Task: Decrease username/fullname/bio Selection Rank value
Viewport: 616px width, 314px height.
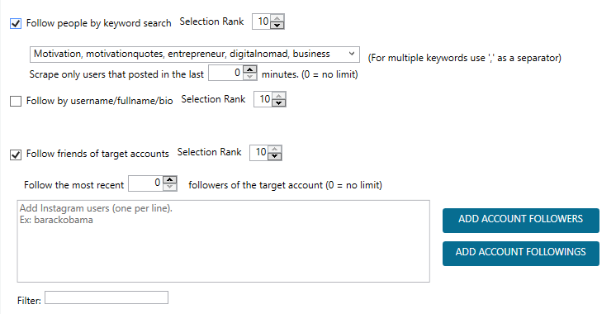Action: tap(279, 103)
